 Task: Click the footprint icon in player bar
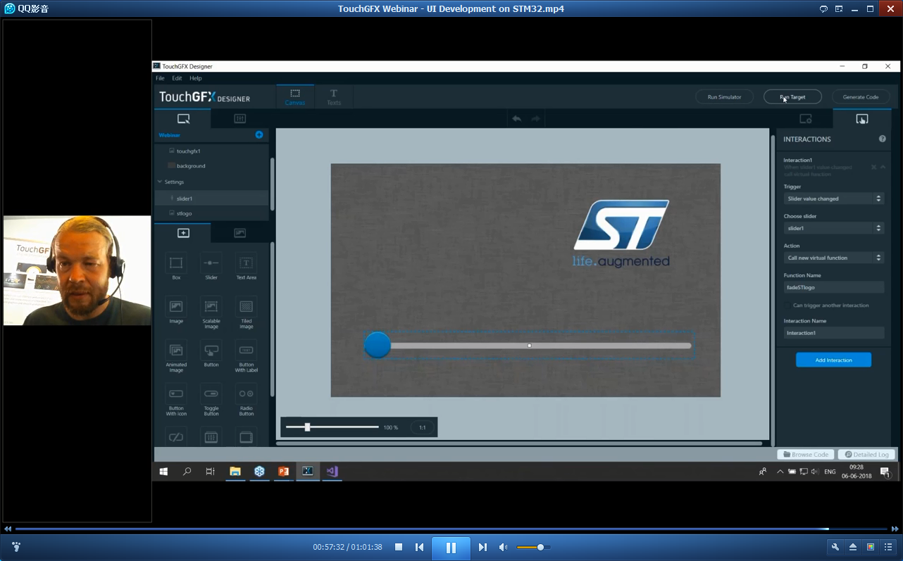click(16, 547)
